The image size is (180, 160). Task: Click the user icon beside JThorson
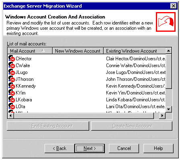point(12,79)
